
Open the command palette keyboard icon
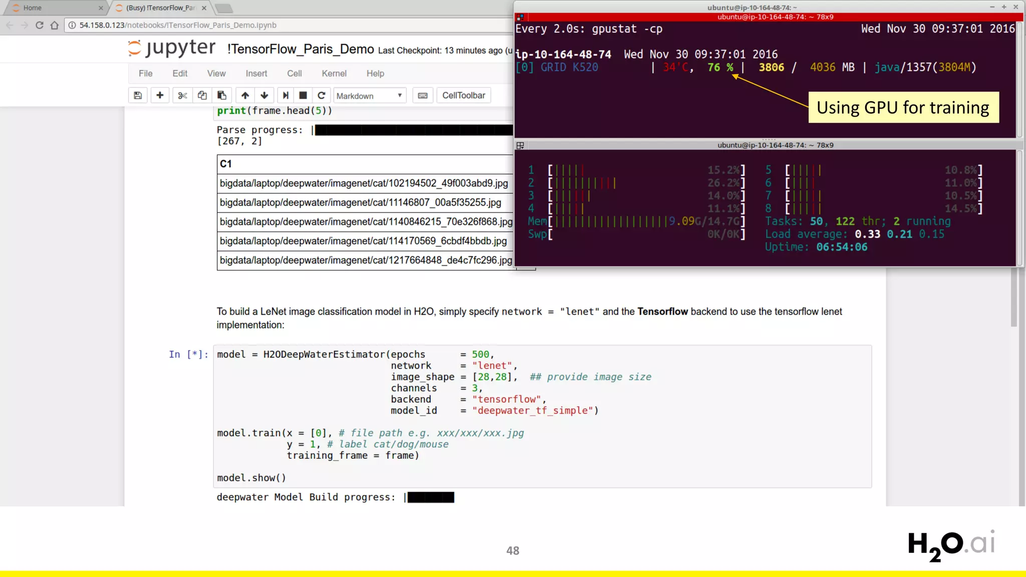[x=423, y=96]
